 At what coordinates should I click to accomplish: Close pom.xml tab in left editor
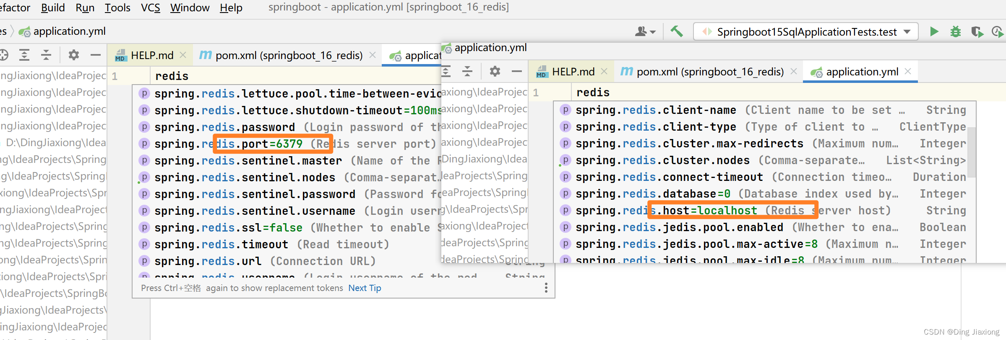tap(373, 55)
